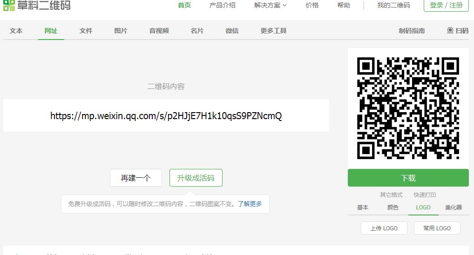Click the URL content input box
474x255 pixels.
tap(166, 115)
